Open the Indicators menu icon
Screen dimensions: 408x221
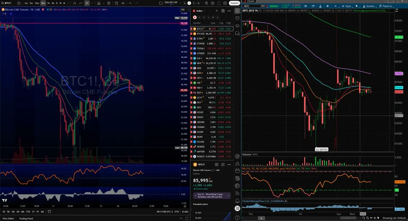pos(99,3)
